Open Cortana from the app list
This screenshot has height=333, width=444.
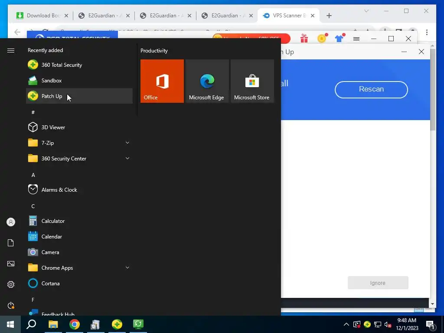tap(79, 283)
